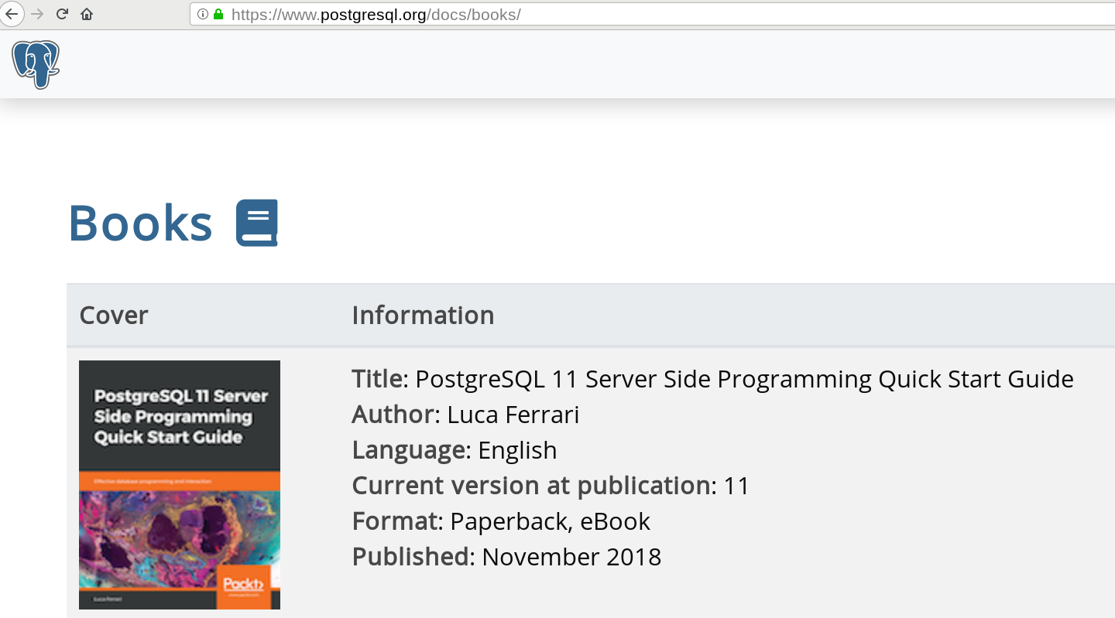Viewport: 1115px width, 618px height.
Task: Click the Cover column header
Action: tap(114, 316)
